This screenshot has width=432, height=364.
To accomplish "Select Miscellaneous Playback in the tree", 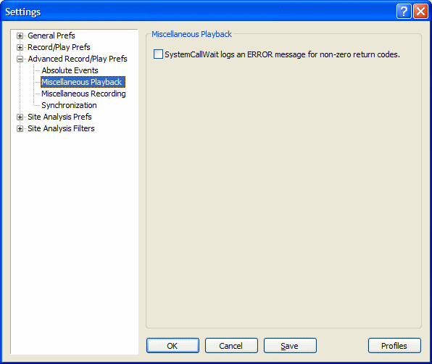I will coord(83,82).
